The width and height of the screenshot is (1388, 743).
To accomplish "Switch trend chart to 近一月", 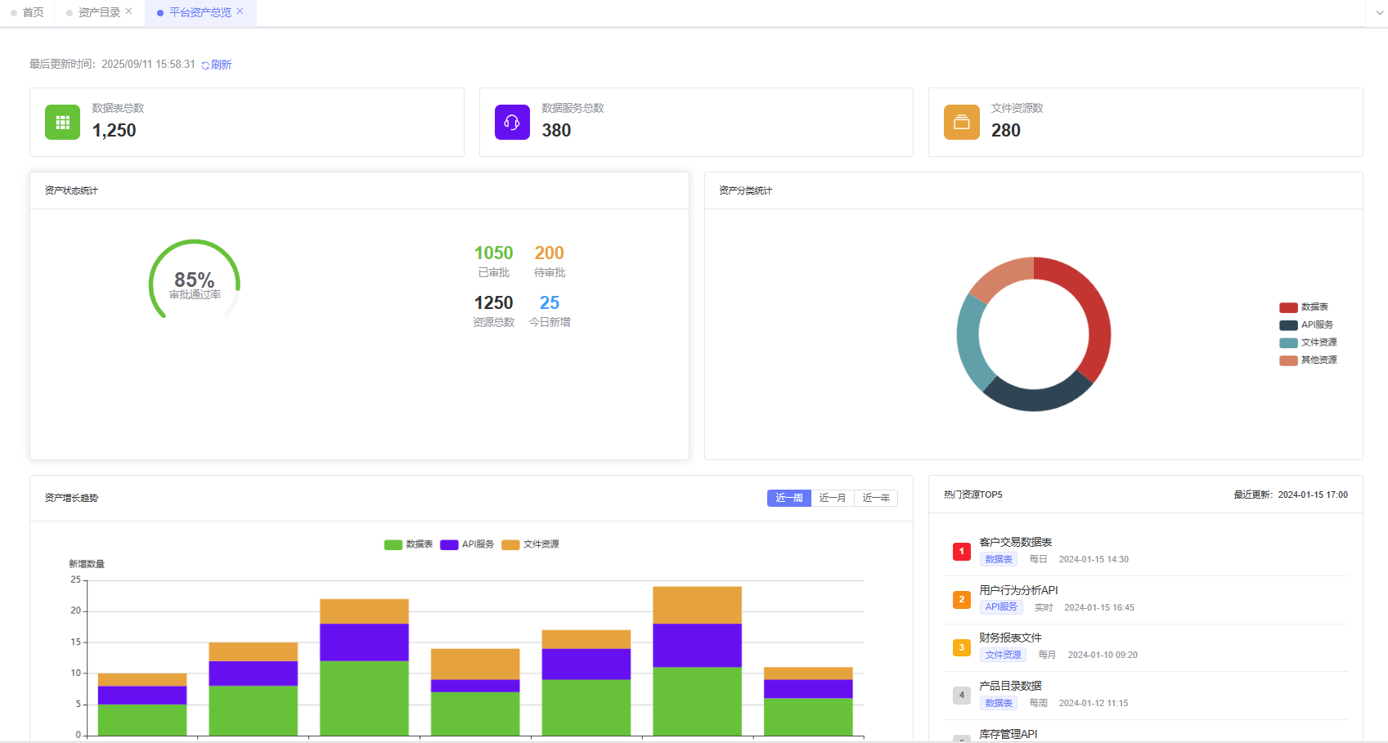I will click(x=832, y=498).
